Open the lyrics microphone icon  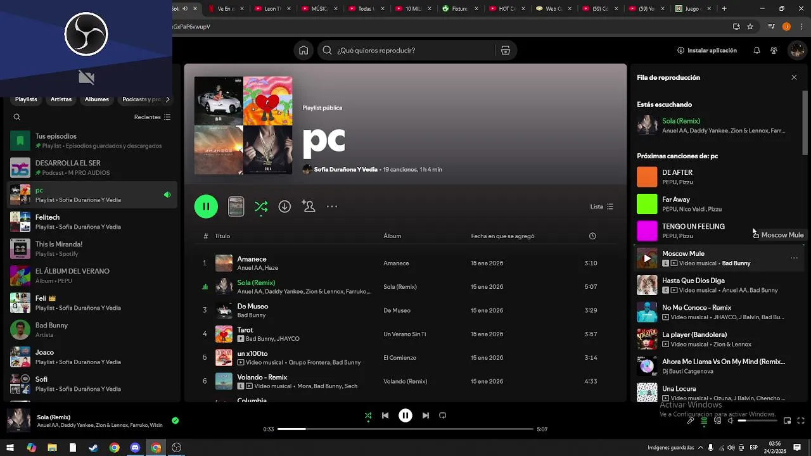pyautogui.click(x=691, y=421)
